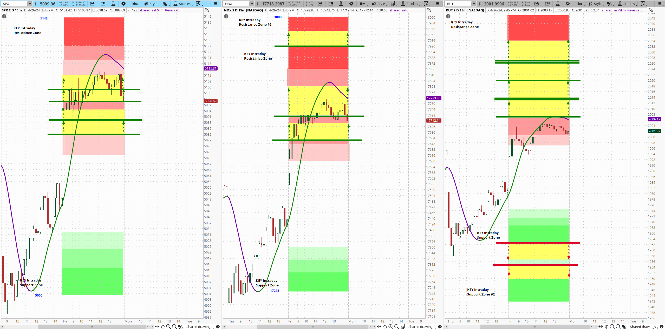665x330 pixels.
Task: Open the Style menu in RUT toolbar
Action: pos(596,4)
